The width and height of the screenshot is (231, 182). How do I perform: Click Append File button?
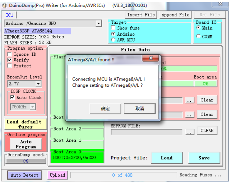175,15
